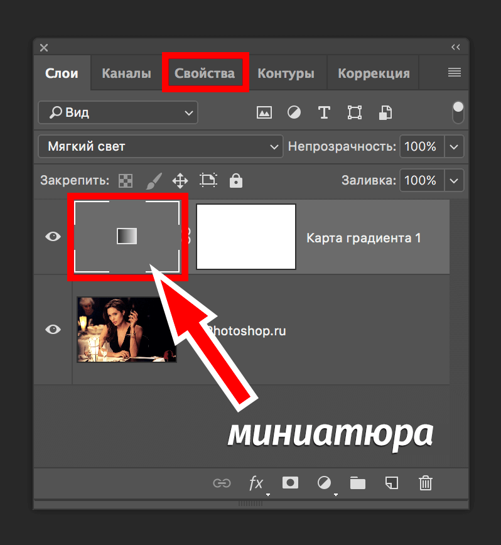Image resolution: width=501 pixels, height=545 pixels.
Task: Lock transparent pixels checkerboard icon
Action: (x=126, y=181)
